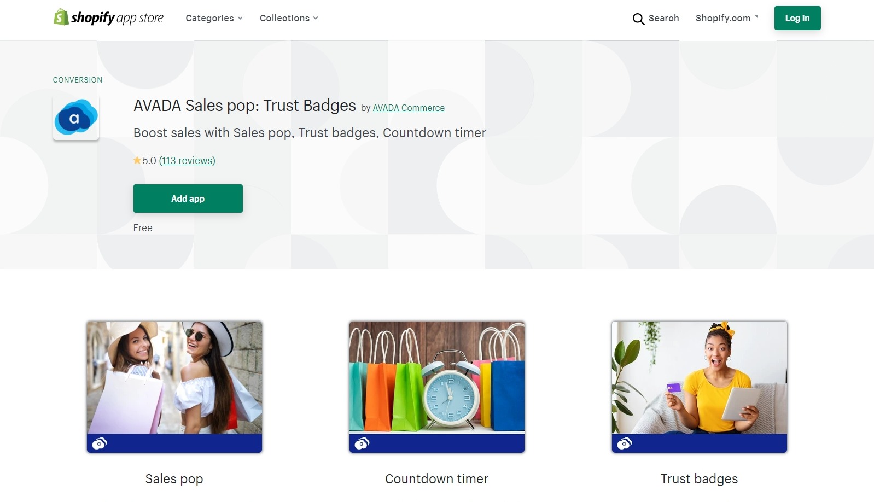Screen dimensions: 874x502
Task: Click the shopify app store wordmark
Action: (118, 18)
